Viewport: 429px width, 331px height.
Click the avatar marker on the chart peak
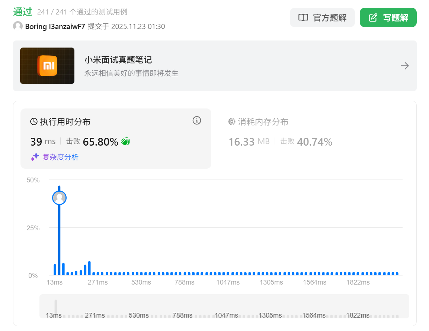(x=59, y=198)
